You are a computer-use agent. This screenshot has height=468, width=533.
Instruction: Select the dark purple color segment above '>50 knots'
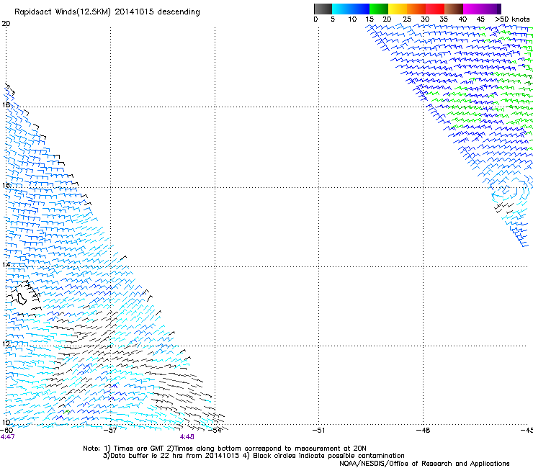click(499, 9)
